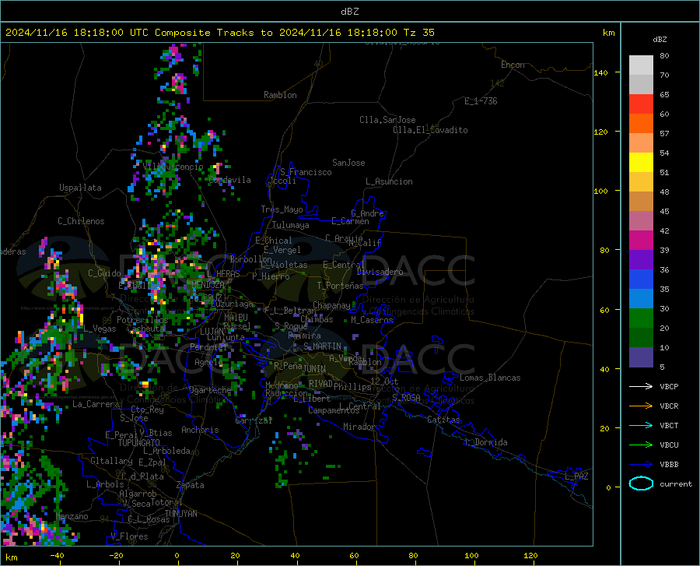The image size is (700, 566).
Task: Select the mauve 42-45 dBZ swatch
Action: coord(641,220)
